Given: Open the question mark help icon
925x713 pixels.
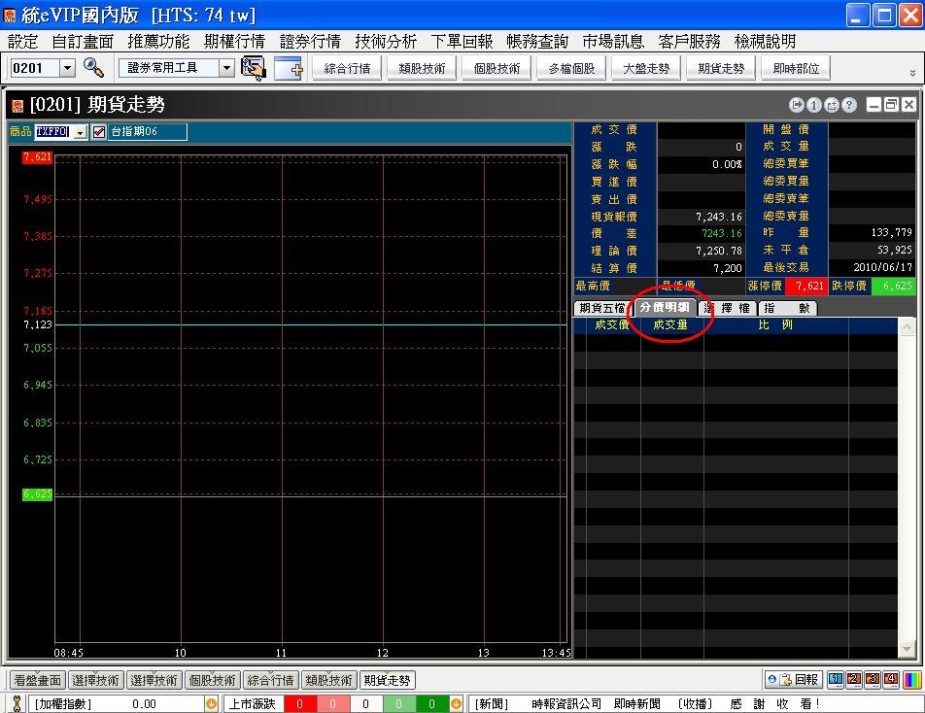Looking at the screenshot, I should (849, 105).
